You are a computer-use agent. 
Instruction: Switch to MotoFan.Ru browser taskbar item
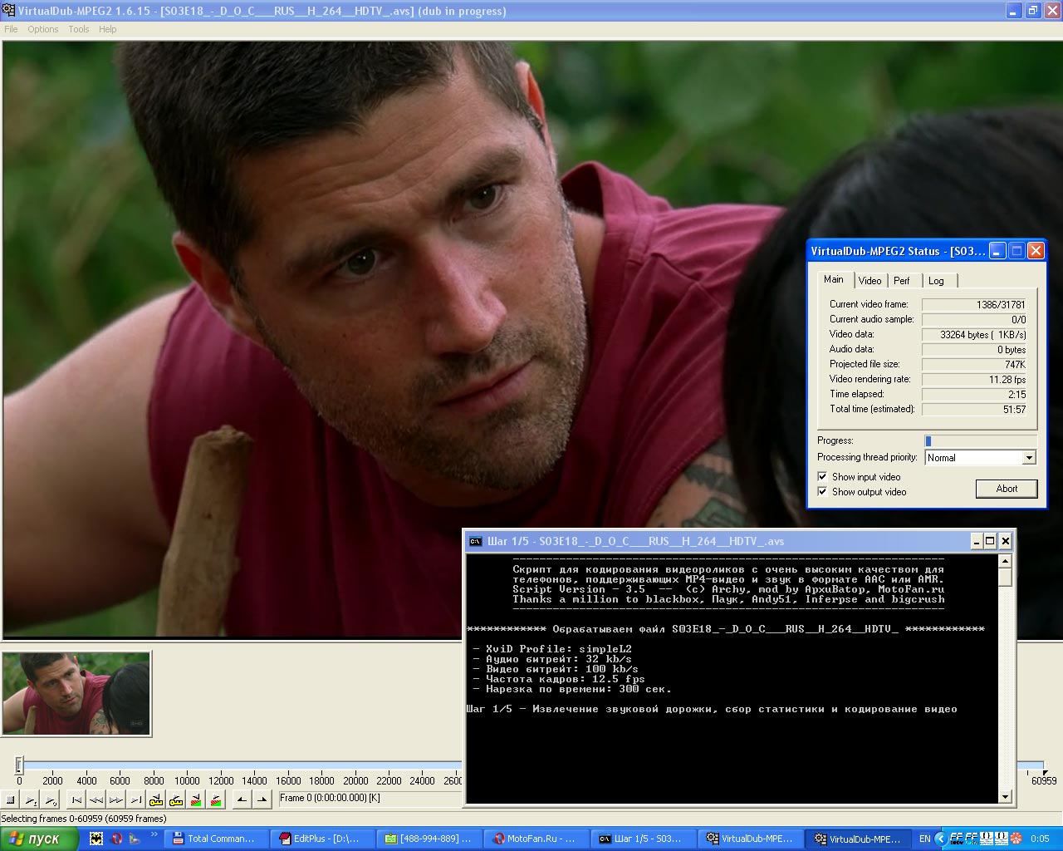pos(537,839)
